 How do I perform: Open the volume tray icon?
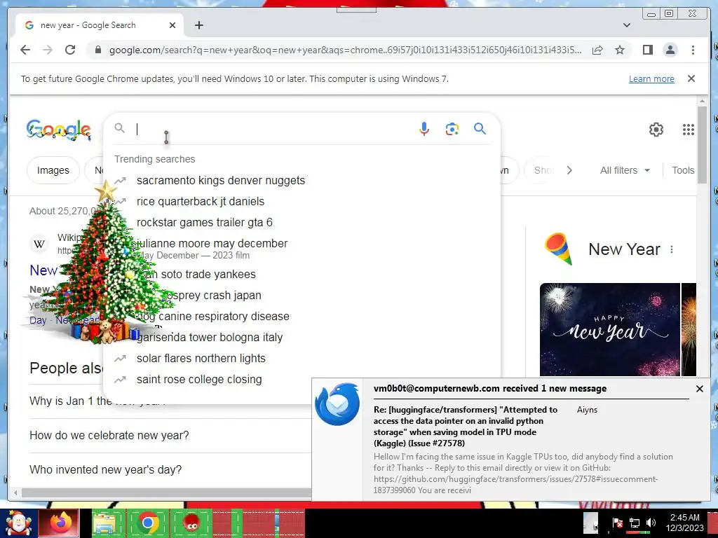651,523
